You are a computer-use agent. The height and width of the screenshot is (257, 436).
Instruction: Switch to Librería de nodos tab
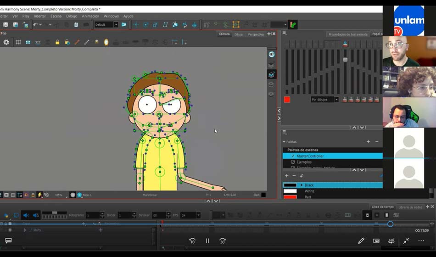[410, 207]
